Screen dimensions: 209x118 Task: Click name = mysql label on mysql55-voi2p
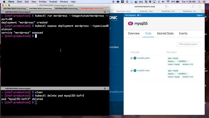pyautogui.click(x=174, y=77)
